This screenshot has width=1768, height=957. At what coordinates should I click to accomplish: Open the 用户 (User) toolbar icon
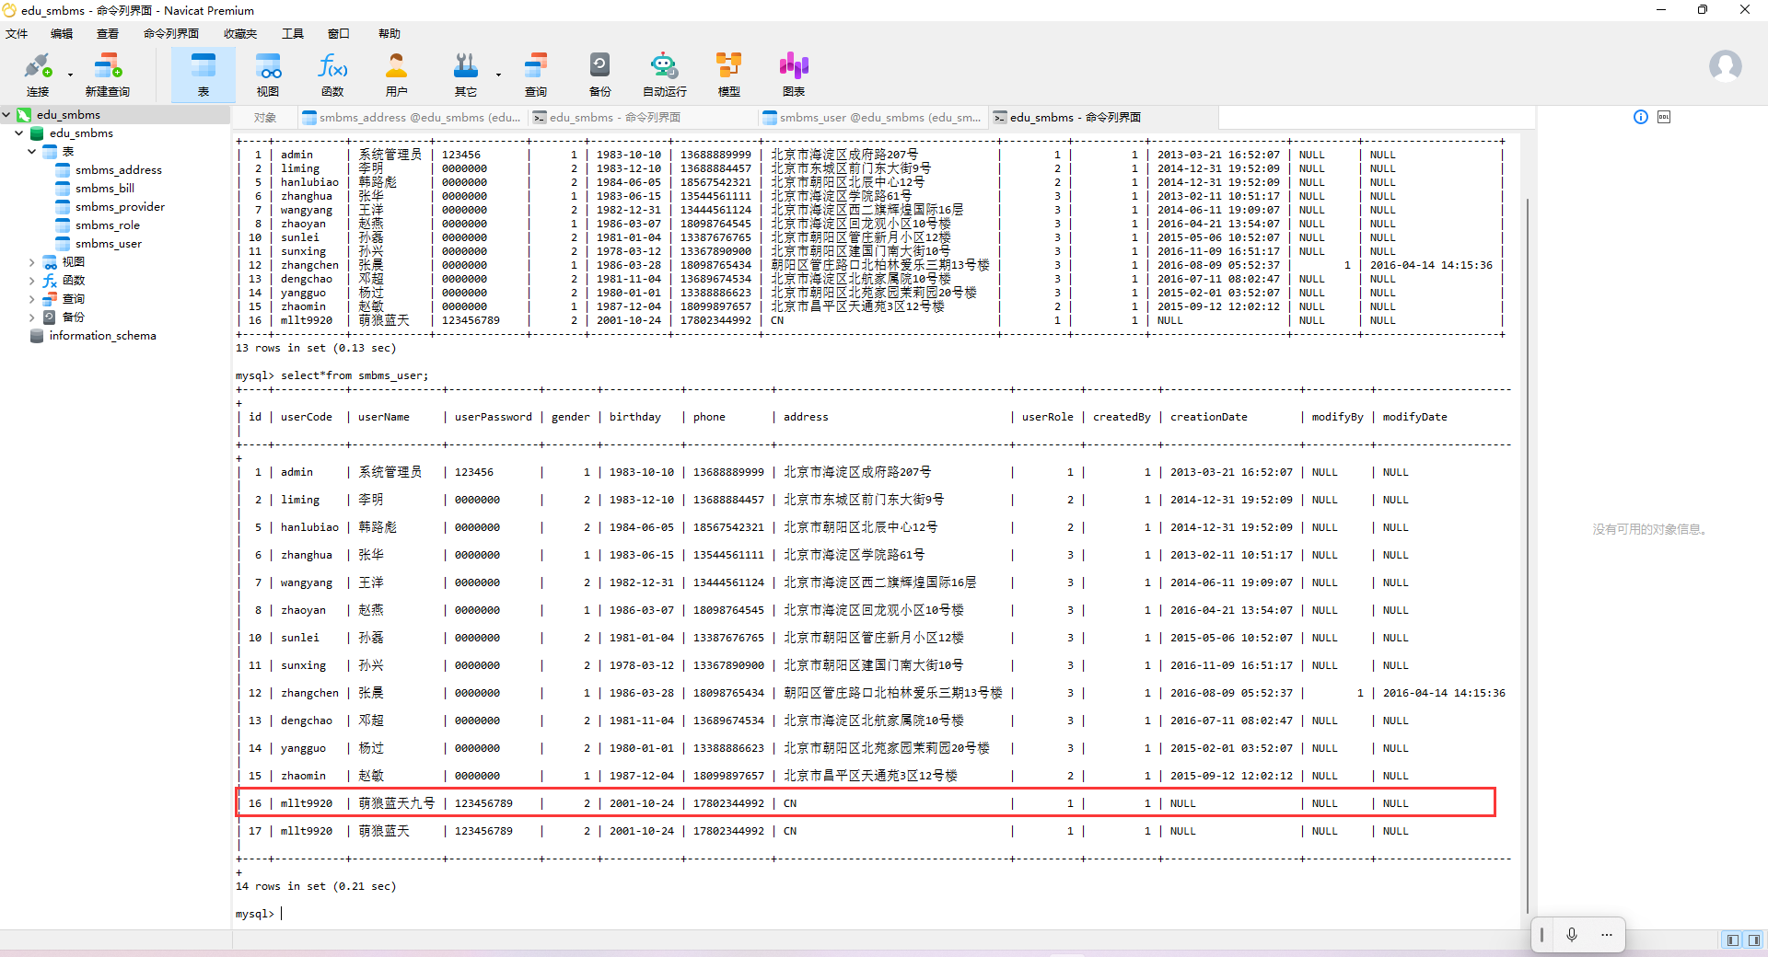click(x=397, y=75)
